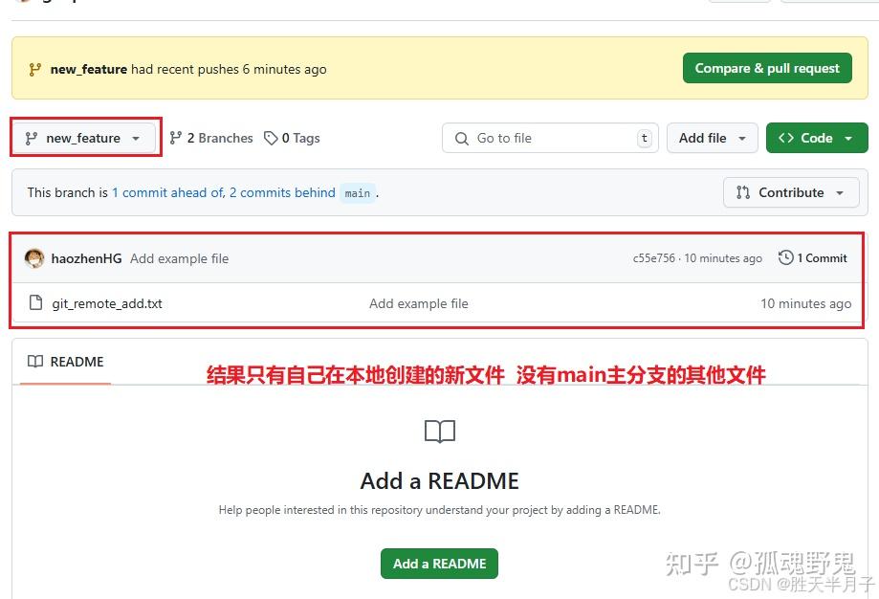Open the new_feature branch selector dropdown
The width and height of the screenshot is (879, 599).
click(x=84, y=138)
